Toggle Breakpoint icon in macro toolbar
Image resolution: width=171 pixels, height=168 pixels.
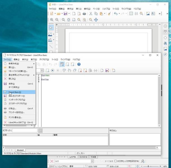pyautogui.click(x=80, y=71)
